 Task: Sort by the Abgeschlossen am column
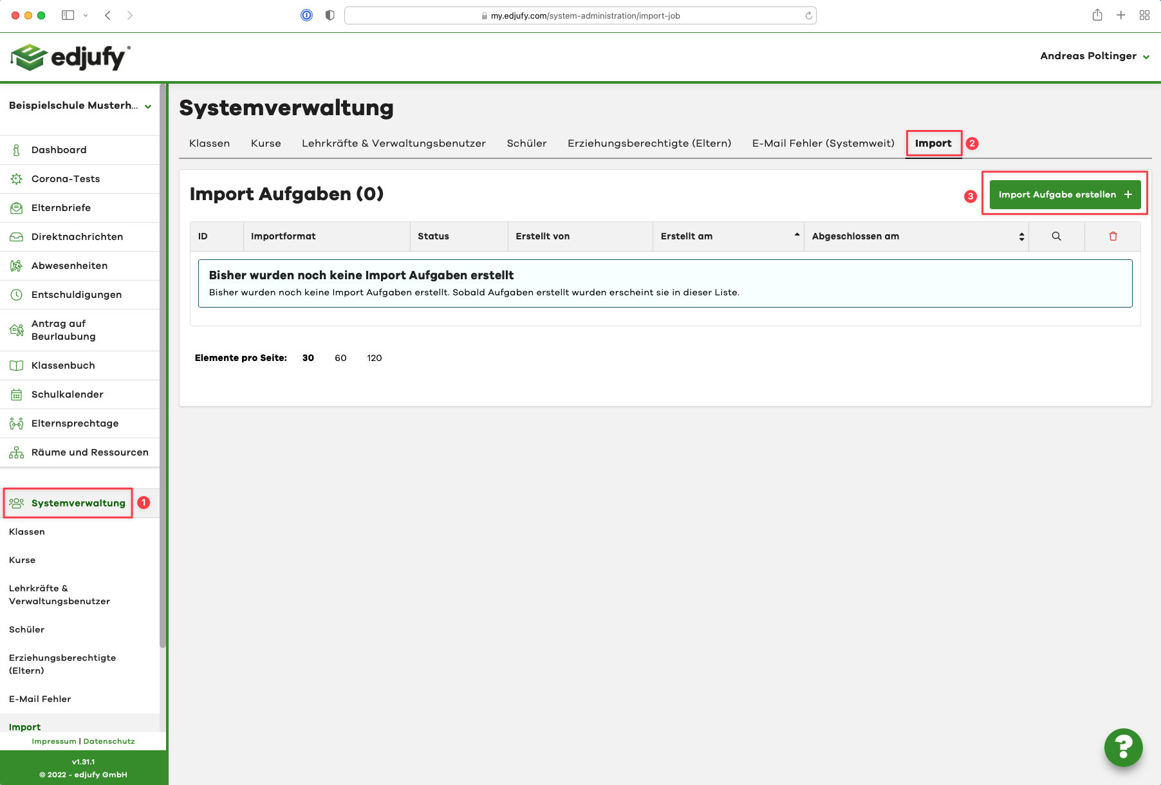[x=1021, y=236]
